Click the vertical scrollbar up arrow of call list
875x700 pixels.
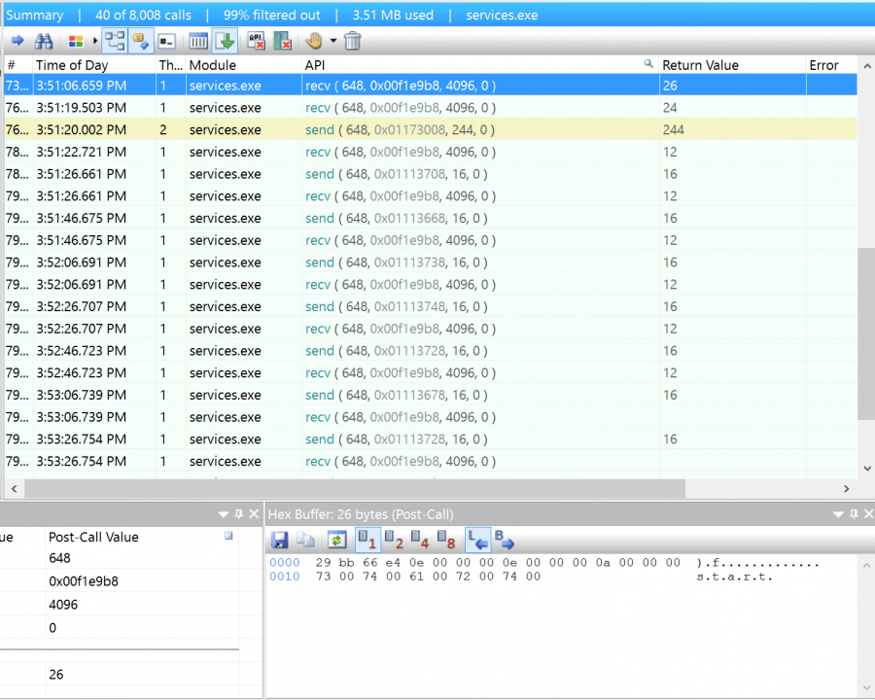coord(866,66)
